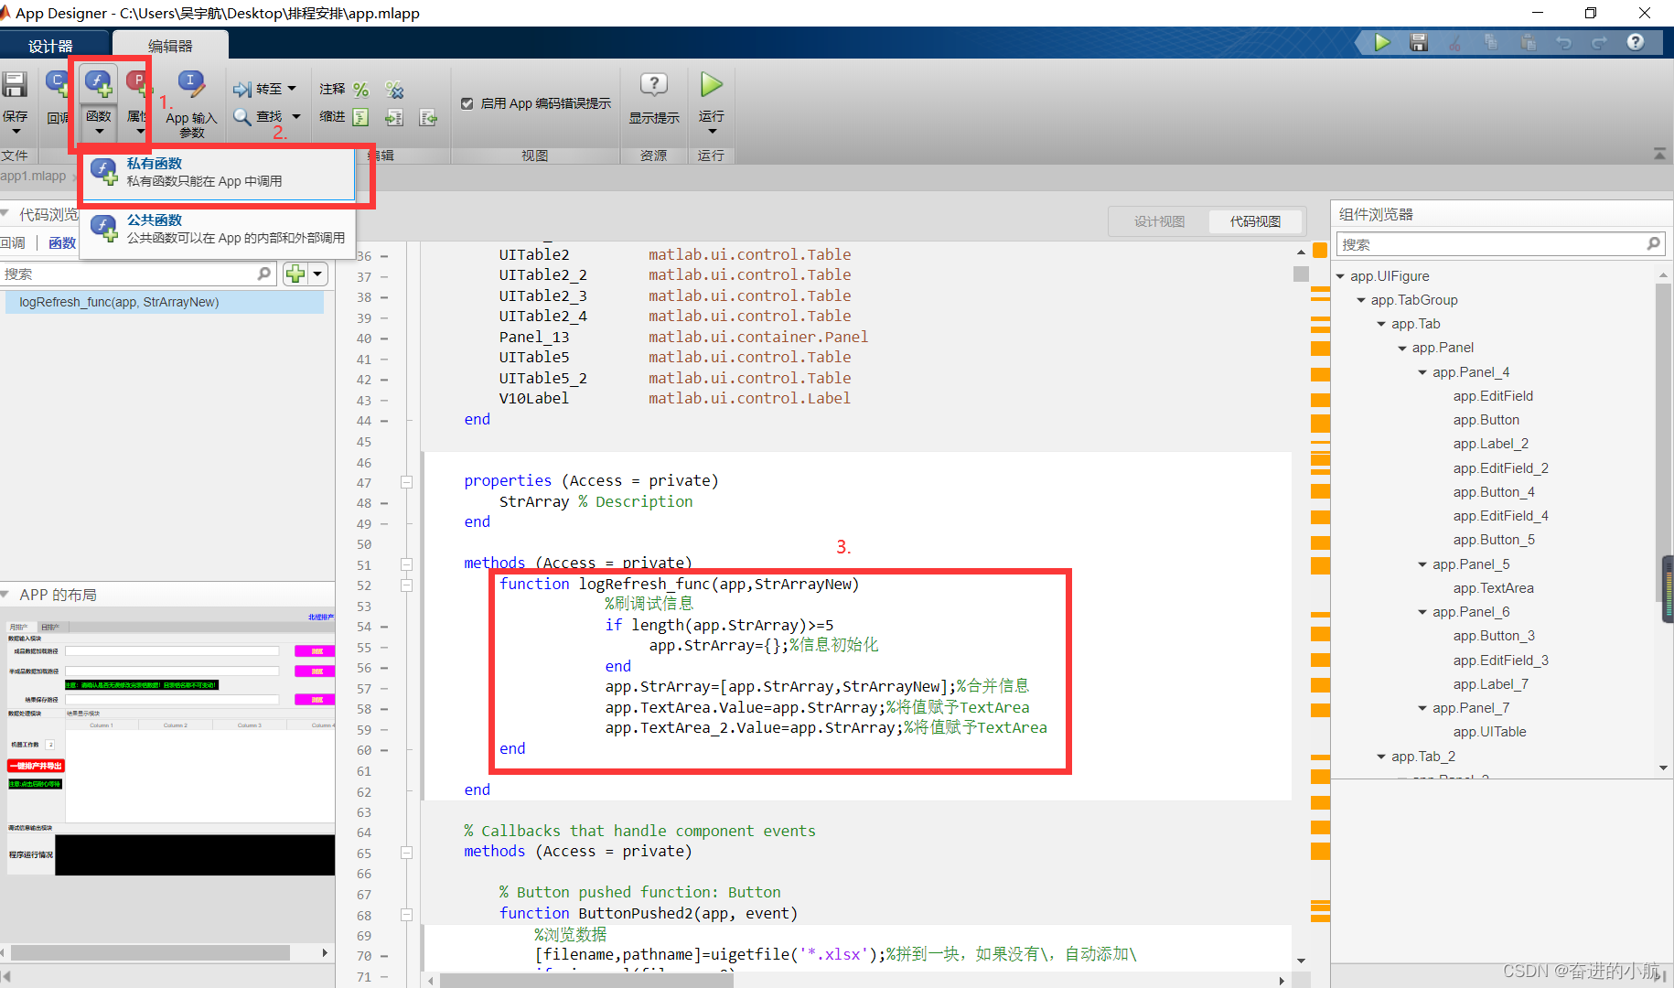This screenshot has width=1674, height=988.
Task: Toggle Enable App coding alerts checkbox
Action: pyautogui.click(x=467, y=103)
